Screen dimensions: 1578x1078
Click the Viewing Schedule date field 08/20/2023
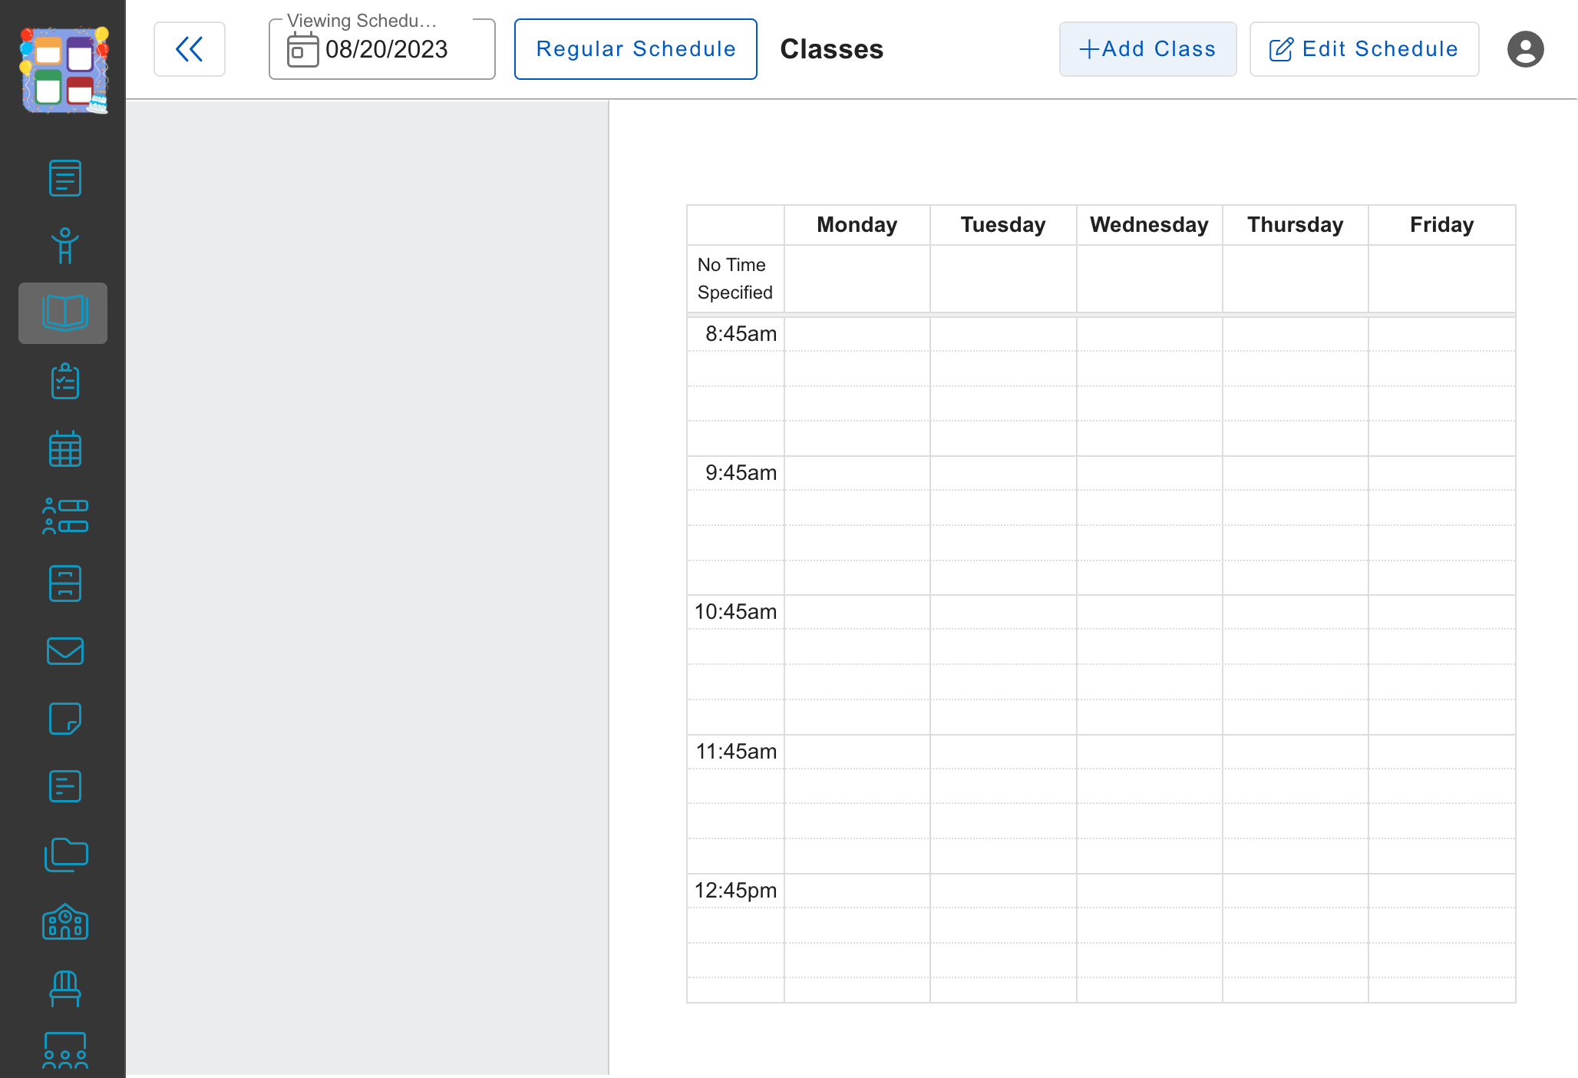click(381, 49)
